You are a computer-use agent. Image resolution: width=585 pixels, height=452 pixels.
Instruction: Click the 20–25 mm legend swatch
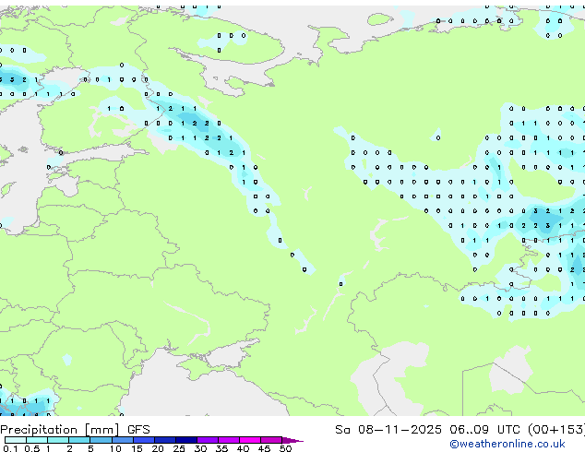tap(165, 440)
